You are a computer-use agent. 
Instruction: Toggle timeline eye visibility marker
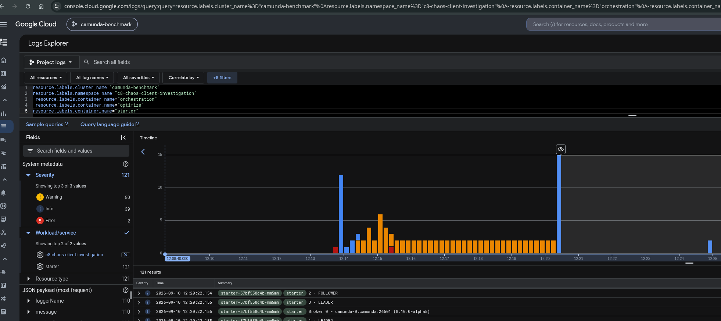[560, 149]
